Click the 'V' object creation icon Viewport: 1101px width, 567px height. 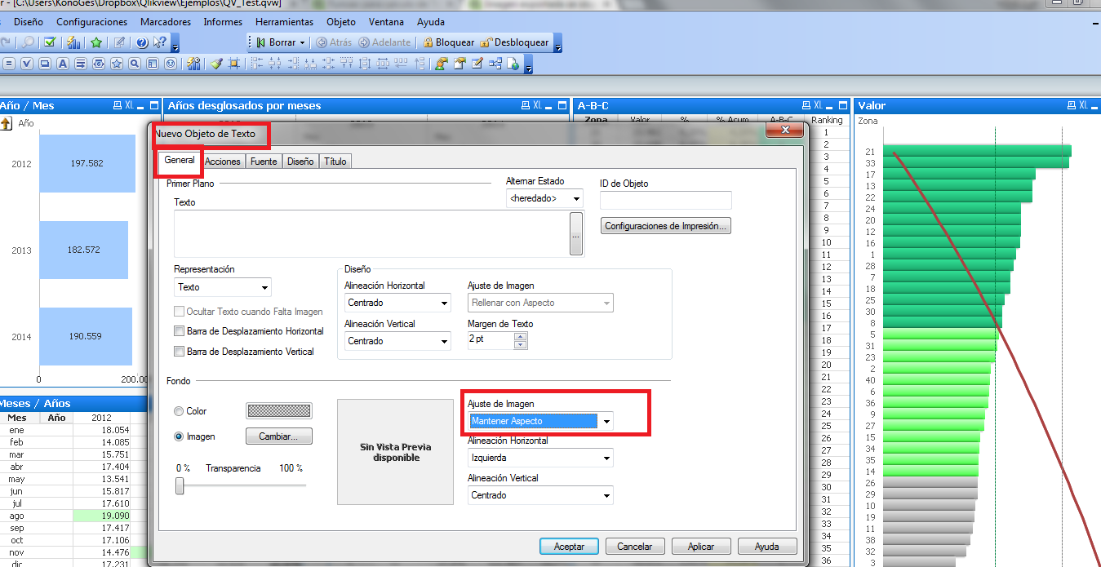[x=27, y=63]
